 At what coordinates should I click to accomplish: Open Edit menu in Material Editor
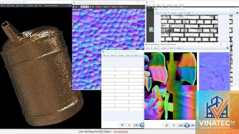154,5
